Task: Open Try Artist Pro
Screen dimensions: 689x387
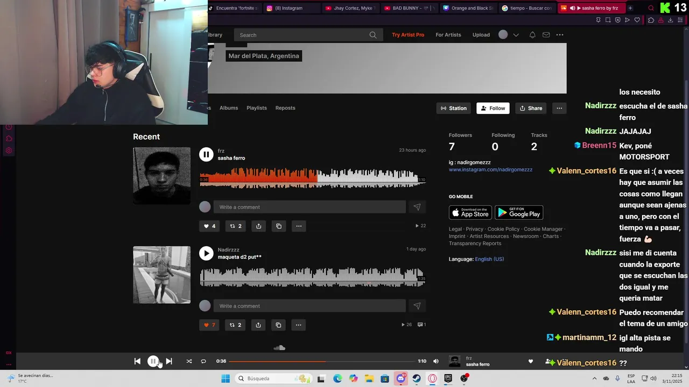Action: (408, 35)
